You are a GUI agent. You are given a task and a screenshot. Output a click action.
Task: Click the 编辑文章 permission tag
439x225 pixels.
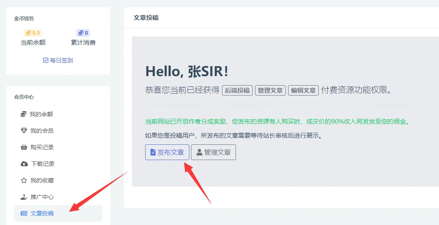[303, 90]
